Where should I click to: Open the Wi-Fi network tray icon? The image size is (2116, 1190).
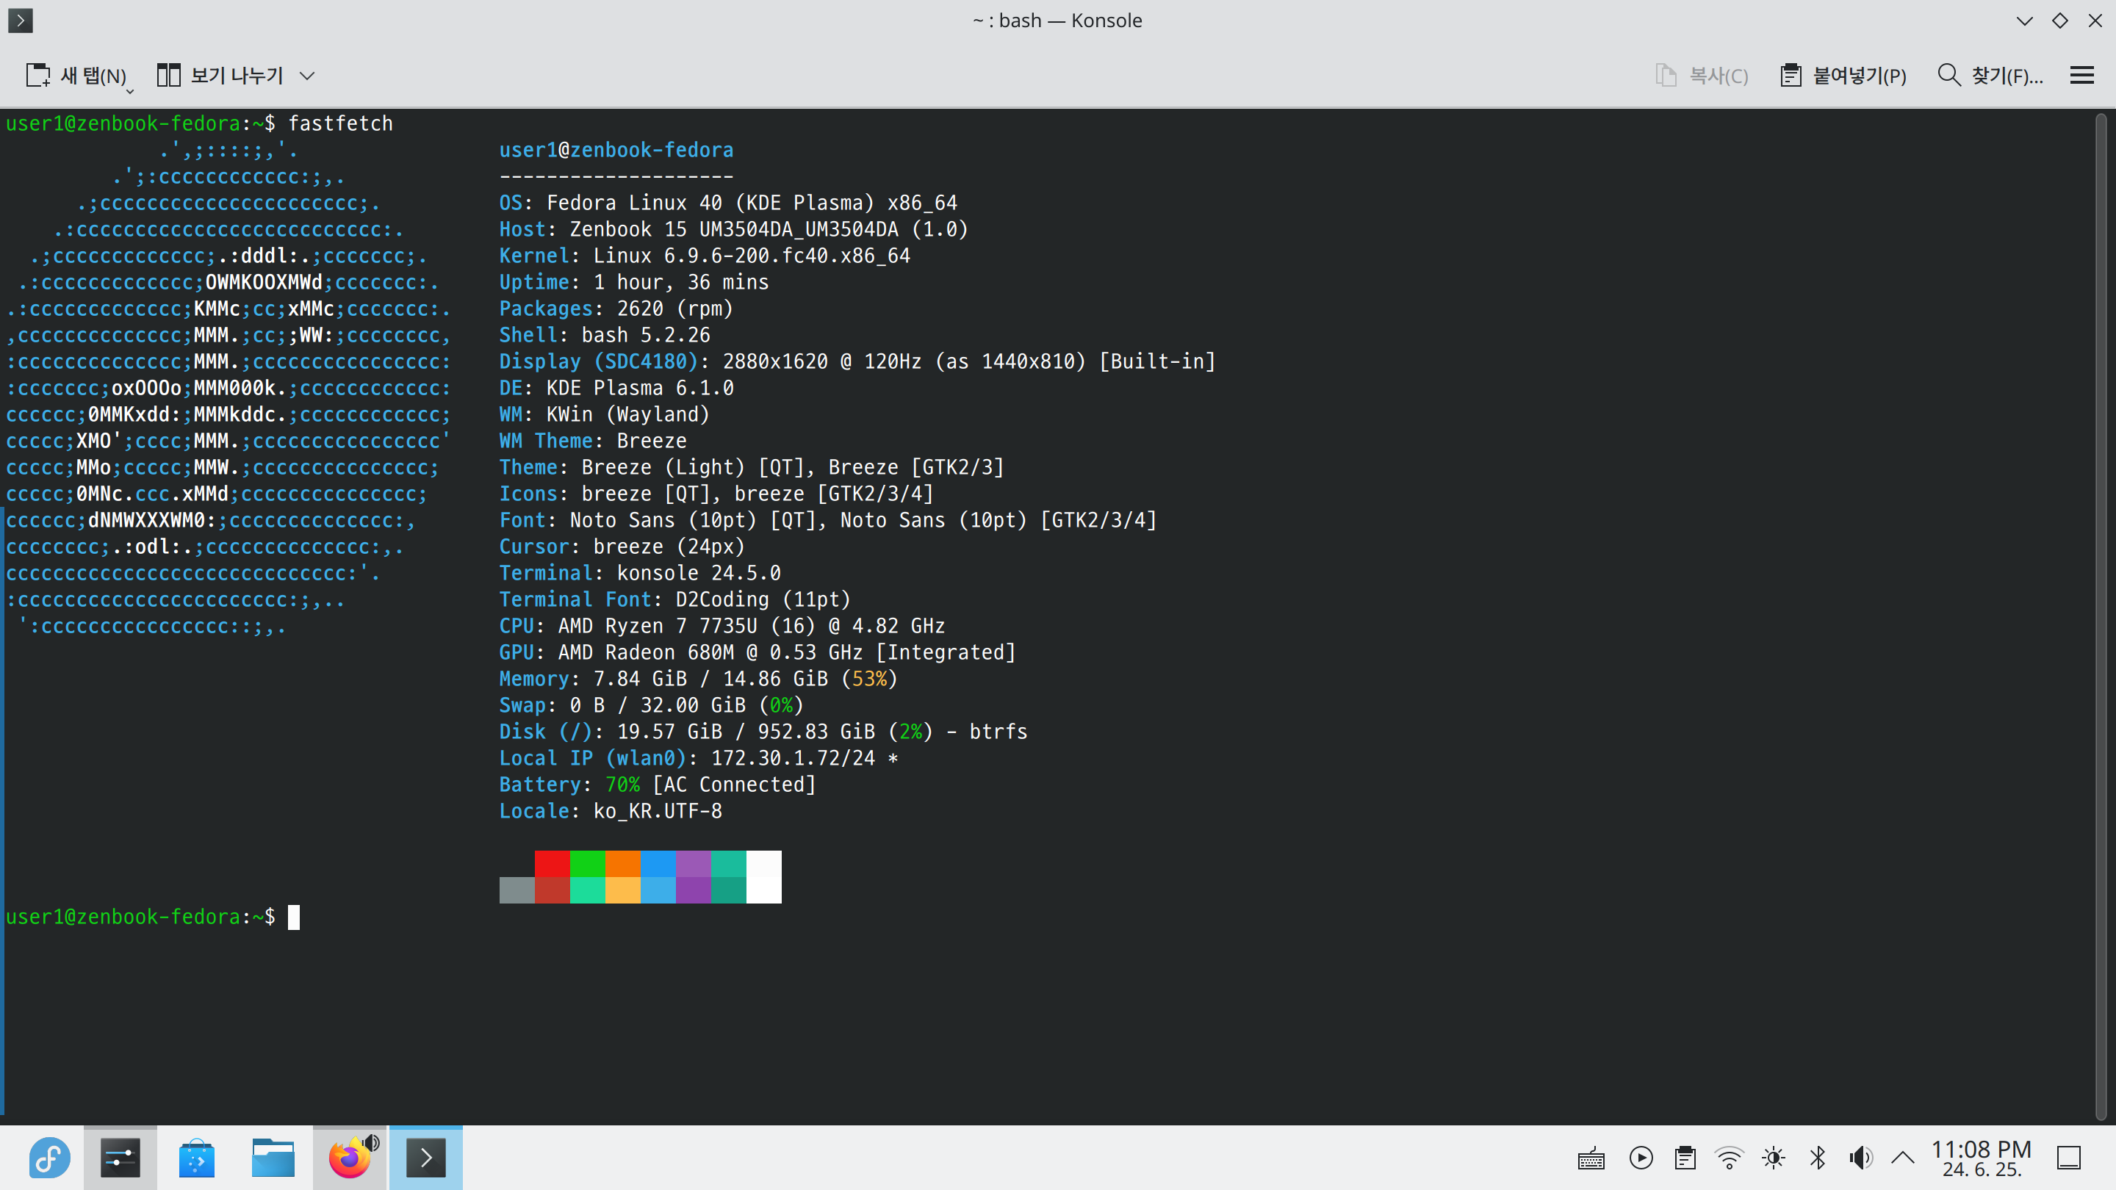(1729, 1158)
